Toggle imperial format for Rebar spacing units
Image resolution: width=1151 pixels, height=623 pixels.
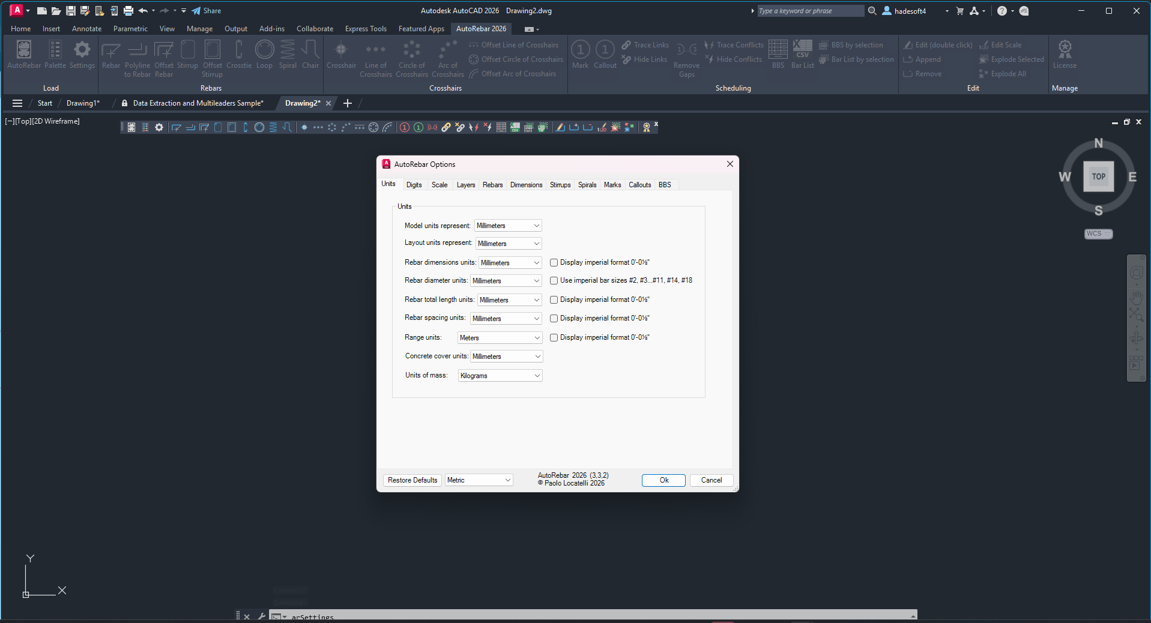(x=554, y=318)
